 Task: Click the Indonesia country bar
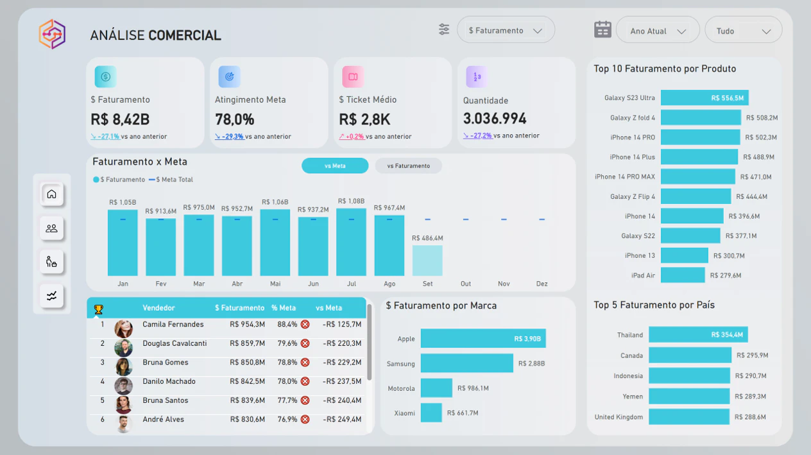click(689, 376)
